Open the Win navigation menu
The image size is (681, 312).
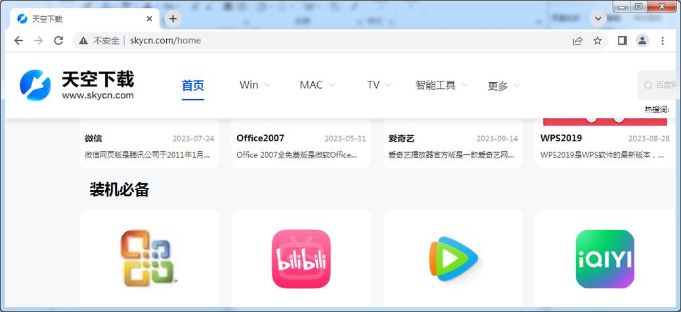click(249, 85)
